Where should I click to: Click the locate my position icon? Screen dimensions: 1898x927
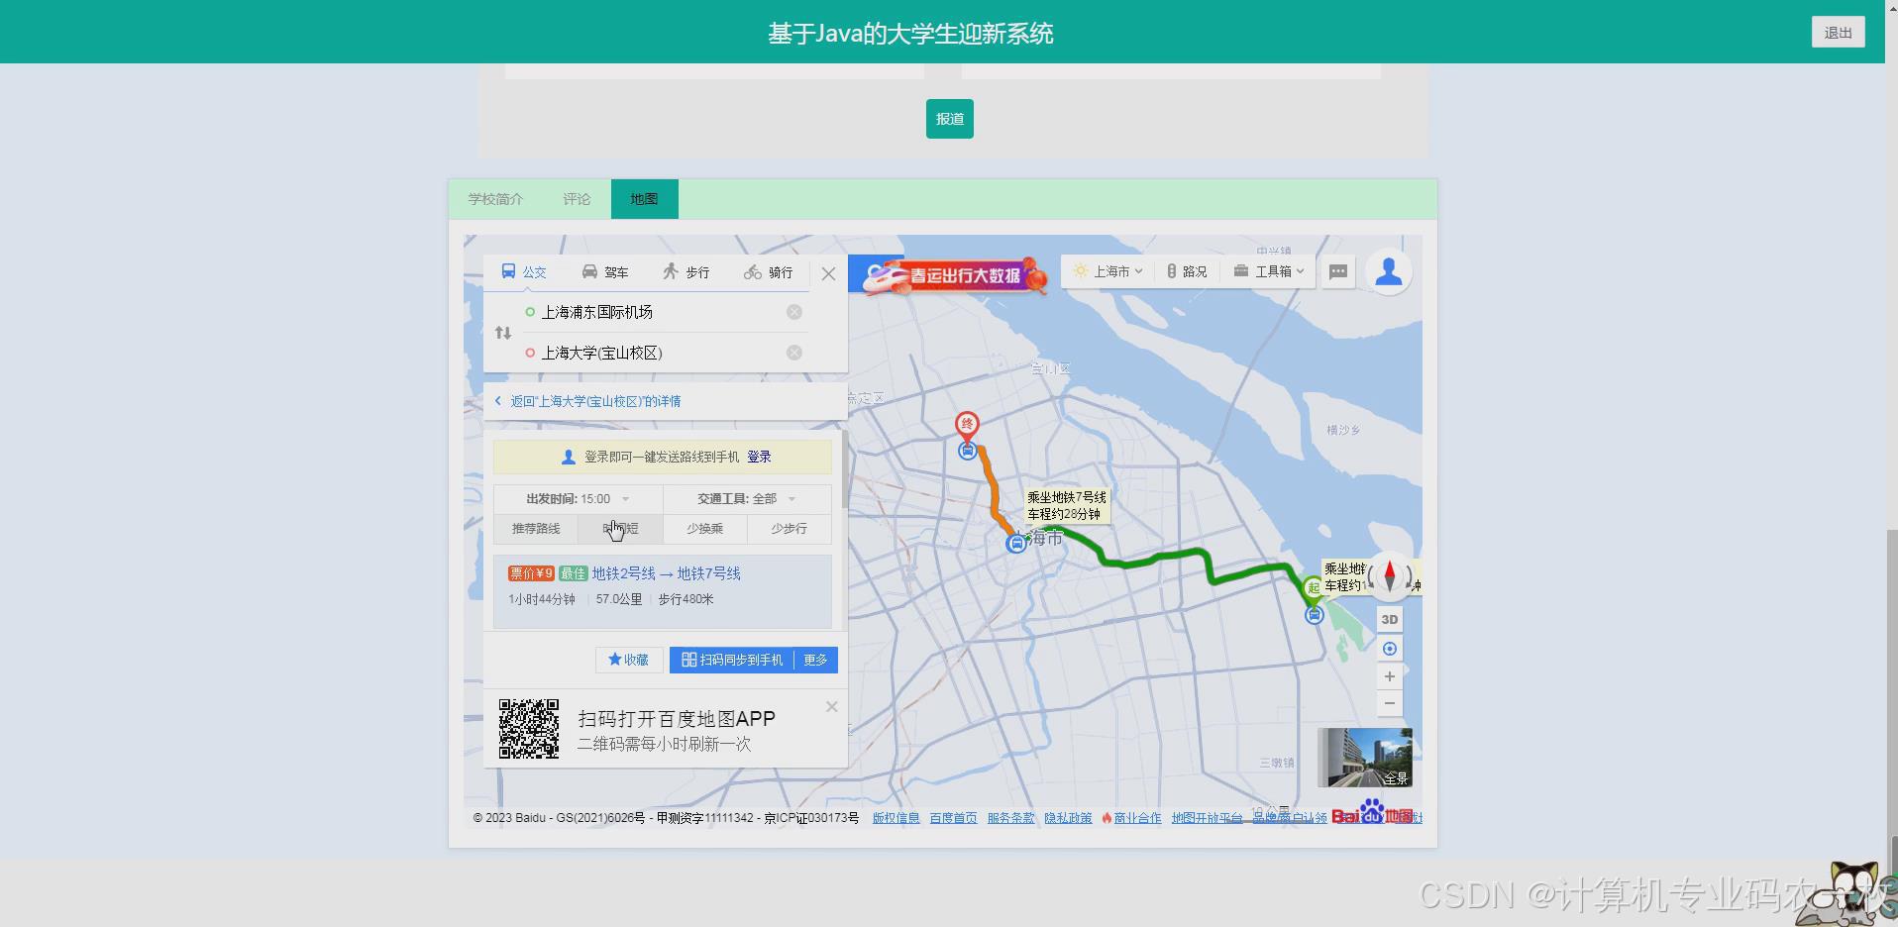(1390, 649)
